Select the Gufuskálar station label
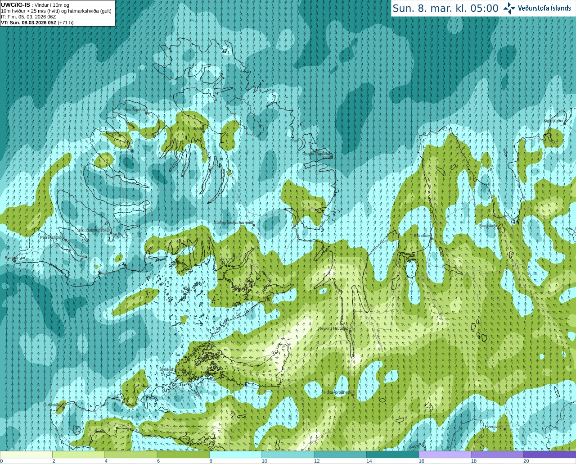Image resolution: width=576 pixels, height=464 pixels. tap(53, 405)
